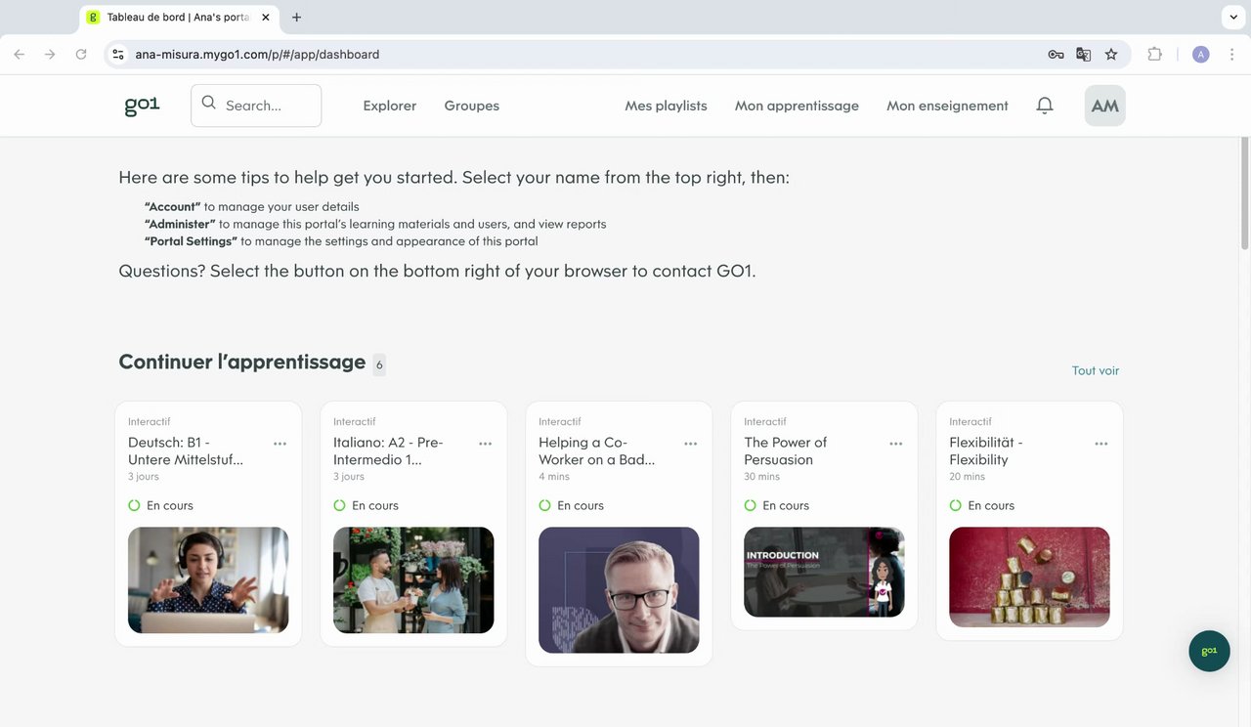Open the Helping a Co-Worker man thumbnail
The height and width of the screenshot is (727, 1251).
click(619, 590)
